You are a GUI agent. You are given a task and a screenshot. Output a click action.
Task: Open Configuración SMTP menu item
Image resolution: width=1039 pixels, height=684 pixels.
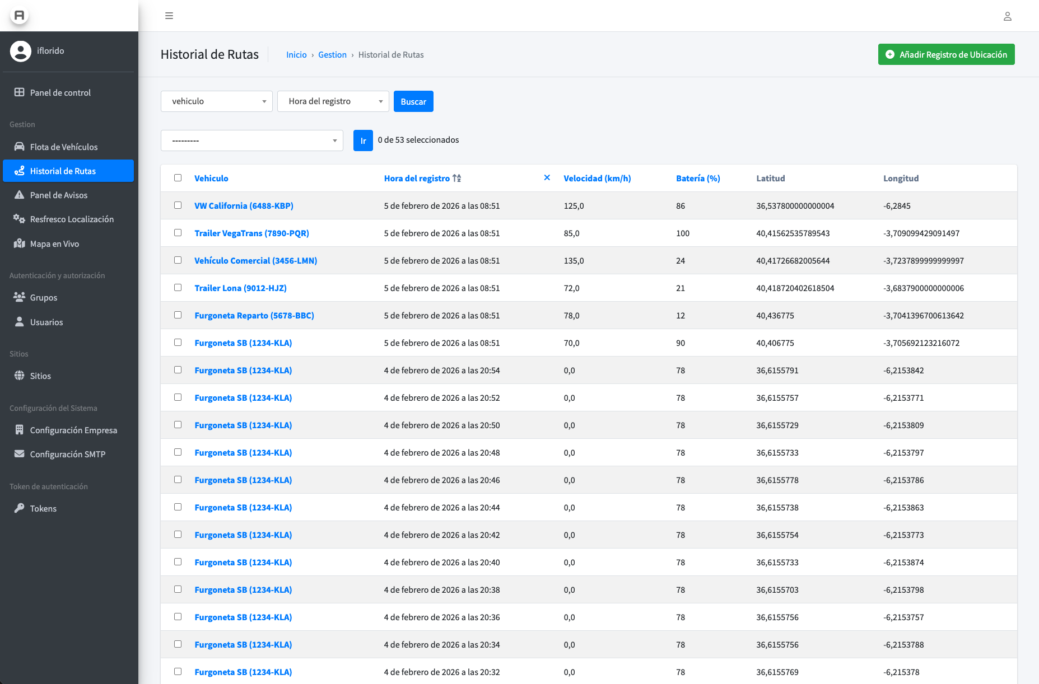[67, 454]
